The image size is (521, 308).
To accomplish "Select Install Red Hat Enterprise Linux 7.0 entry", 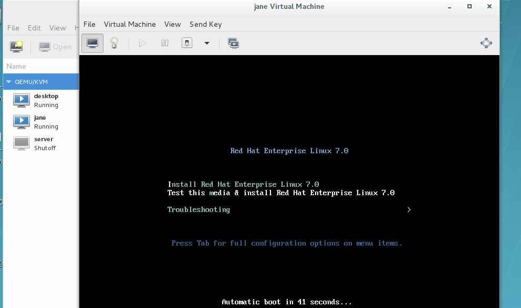I will pos(243,184).
